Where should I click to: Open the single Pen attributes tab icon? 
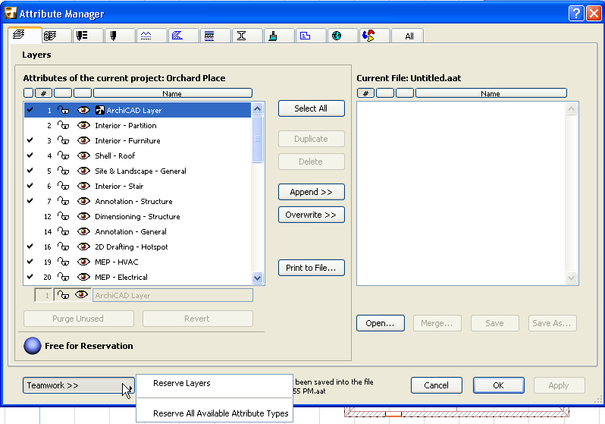coord(114,36)
